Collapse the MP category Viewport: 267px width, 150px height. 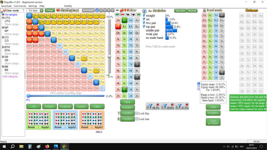[3, 27]
